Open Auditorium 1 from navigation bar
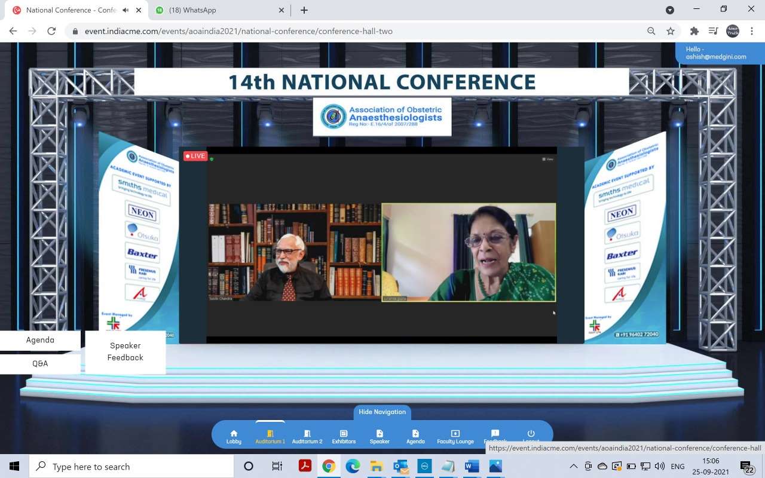Image resolution: width=765 pixels, height=478 pixels. pyautogui.click(x=270, y=437)
